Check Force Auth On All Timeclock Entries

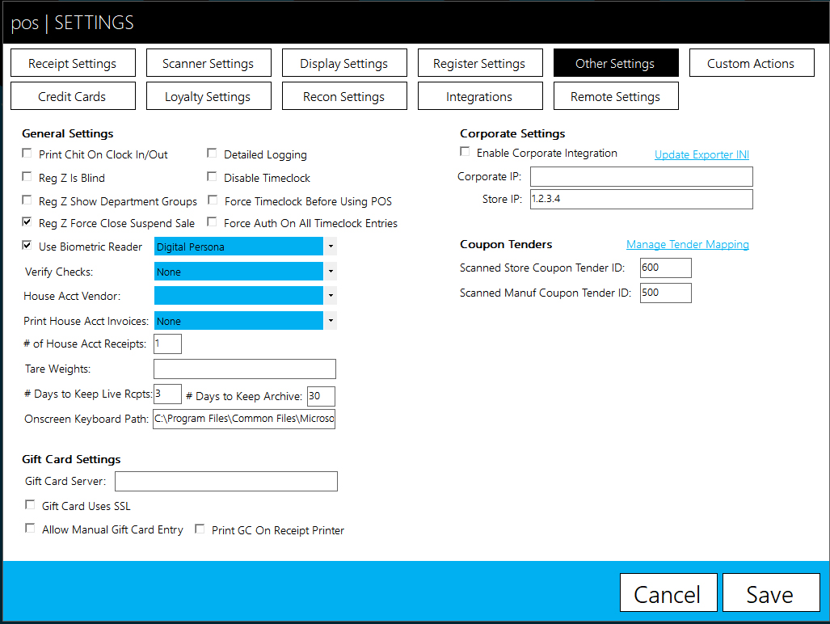point(212,222)
